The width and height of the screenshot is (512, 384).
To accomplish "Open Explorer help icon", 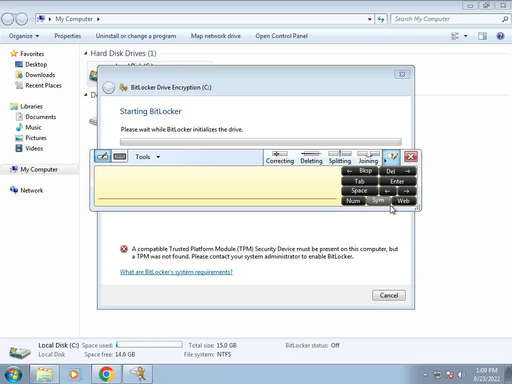I will pyautogui.click(x=500, y=36).
